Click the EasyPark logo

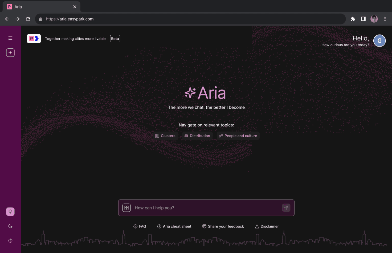click(x=34, y=39)
